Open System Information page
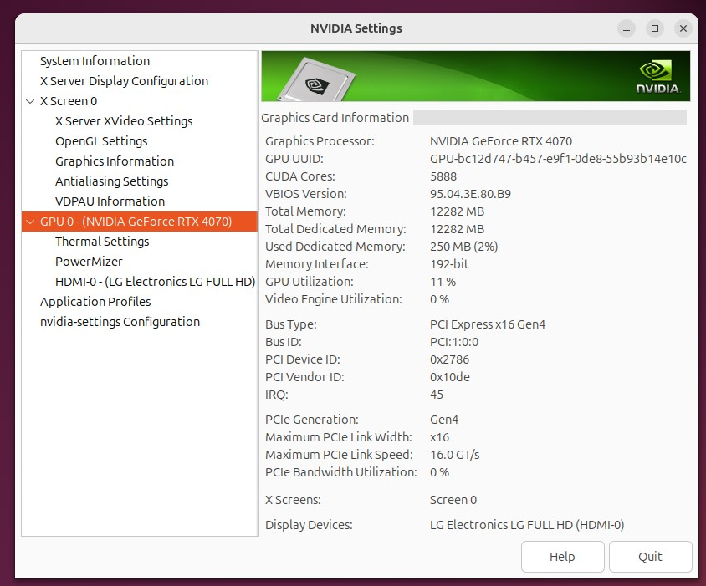 tap(95, 61)
